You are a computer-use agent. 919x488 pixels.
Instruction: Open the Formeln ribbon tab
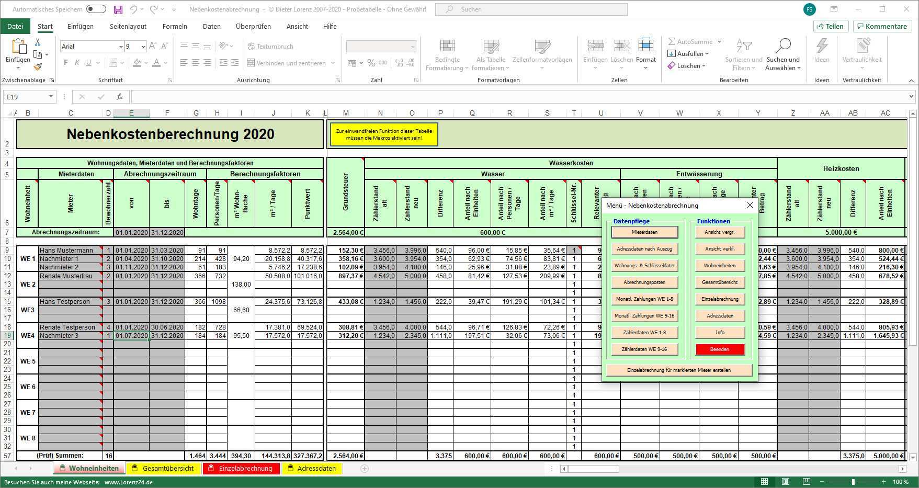[175, 26]
